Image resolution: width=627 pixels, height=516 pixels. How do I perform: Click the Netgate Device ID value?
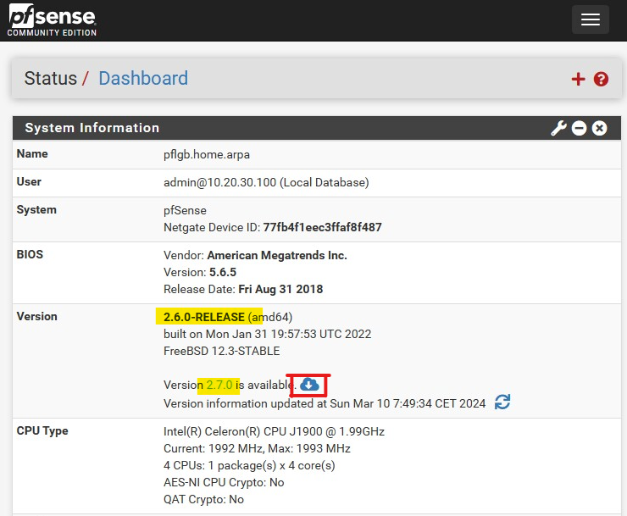[322, 227]
